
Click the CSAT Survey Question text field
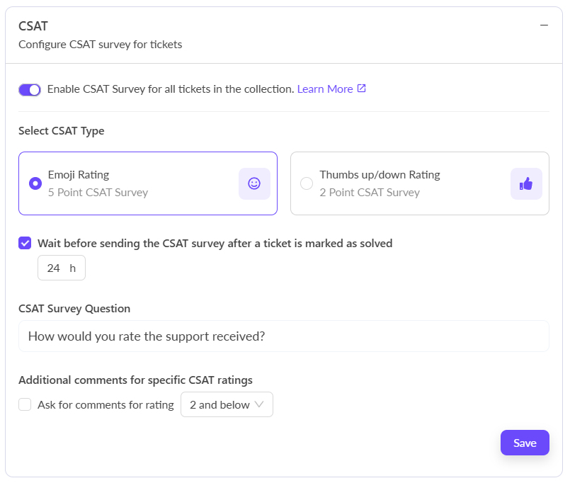click(x=283, y=336)
